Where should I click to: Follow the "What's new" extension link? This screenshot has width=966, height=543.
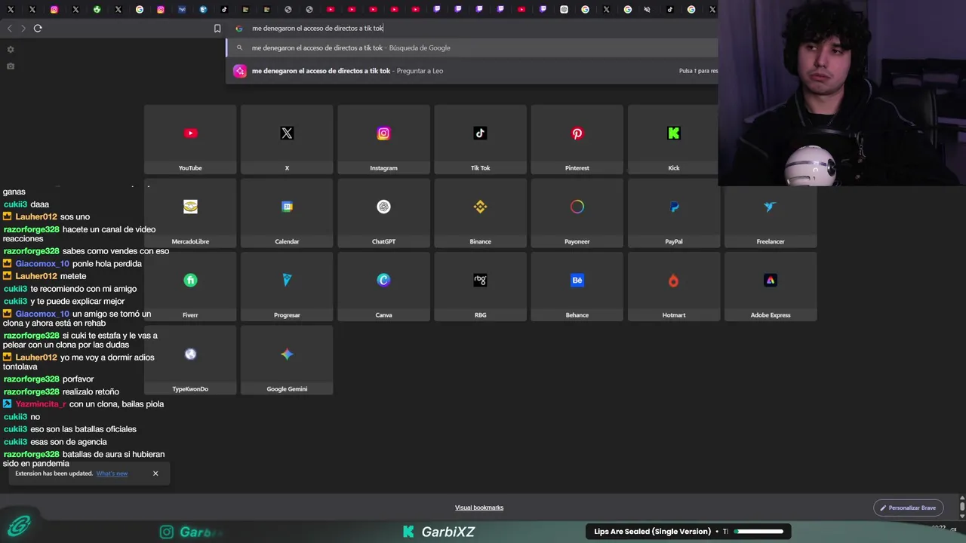112,474
